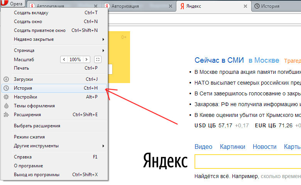Viewport: 301px width, 185px height.
Task: Open the Картинки link on Yandex
Action: [x=232, y=147]
